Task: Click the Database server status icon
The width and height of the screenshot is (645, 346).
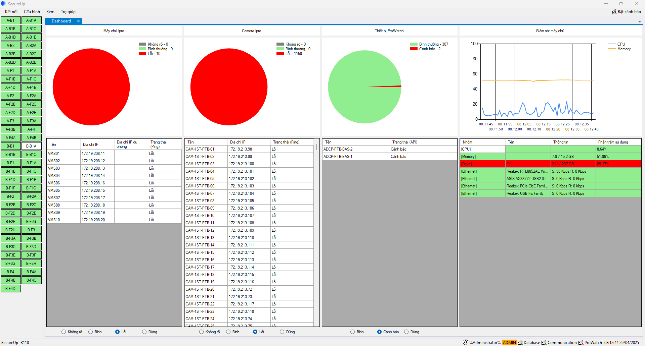Action: (520, 342)
